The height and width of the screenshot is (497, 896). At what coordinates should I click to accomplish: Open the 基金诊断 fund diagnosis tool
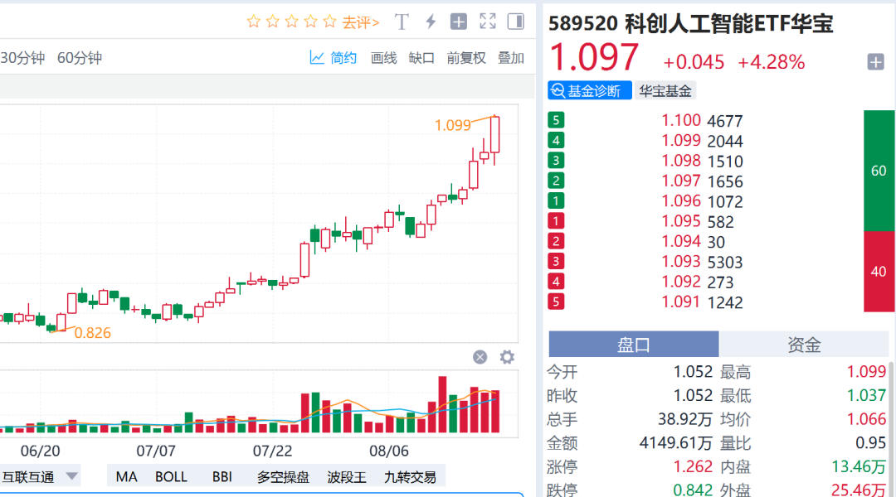[x=588, y=89]
